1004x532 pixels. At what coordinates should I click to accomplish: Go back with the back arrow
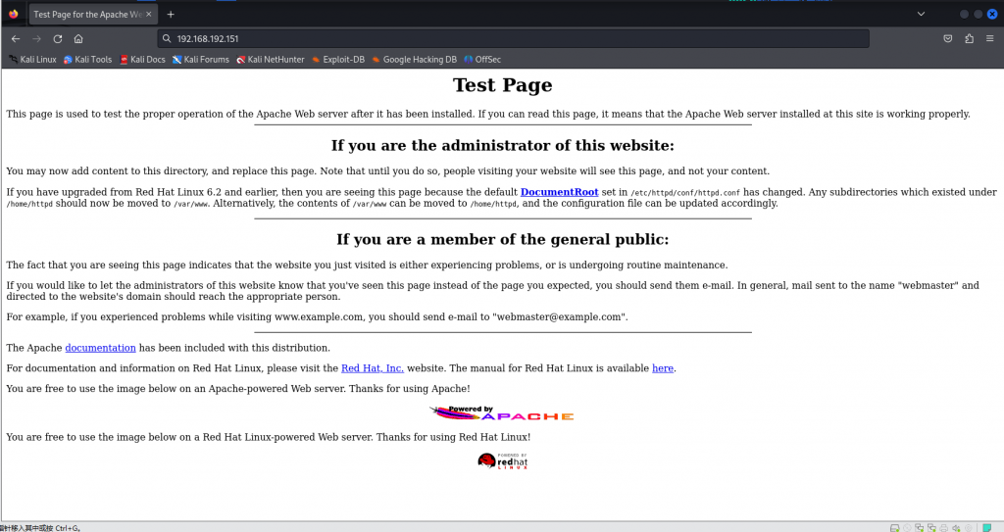pos(16,38)
